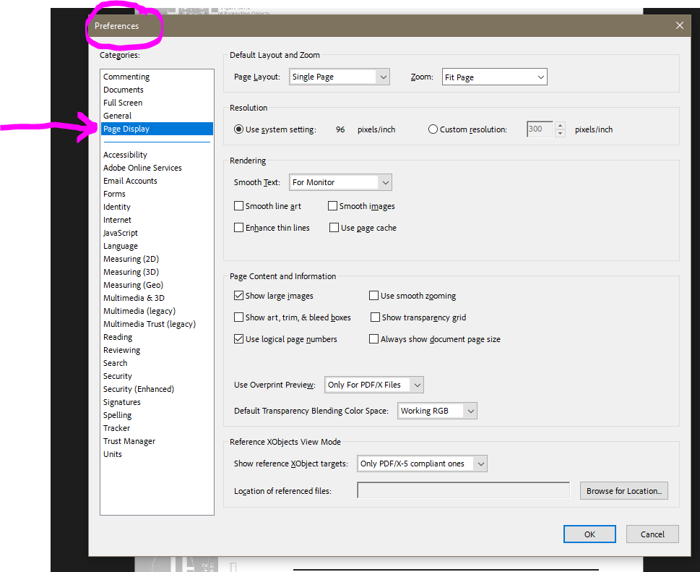Uncheck Use logical page numbers
This screenshot has height=572, width=700.
tap(239, 338)
